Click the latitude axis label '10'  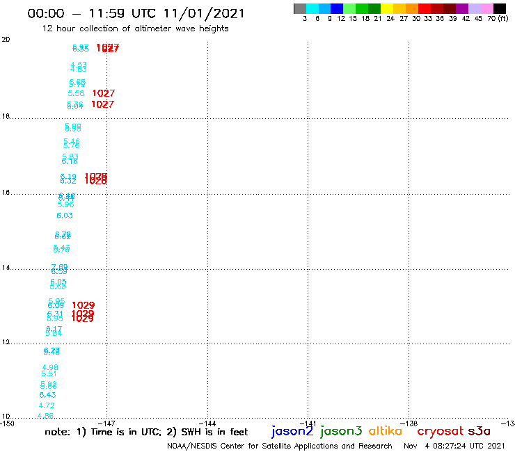6,417
